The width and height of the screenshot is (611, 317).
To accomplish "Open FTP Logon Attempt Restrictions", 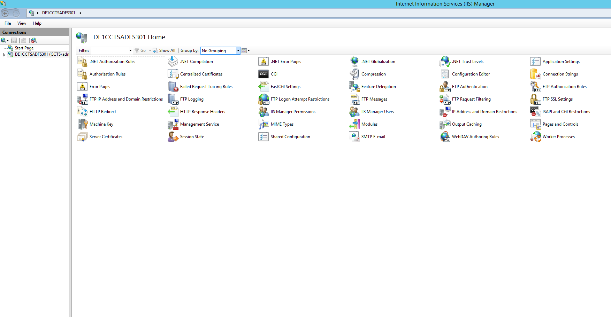I will click(294, 99).
